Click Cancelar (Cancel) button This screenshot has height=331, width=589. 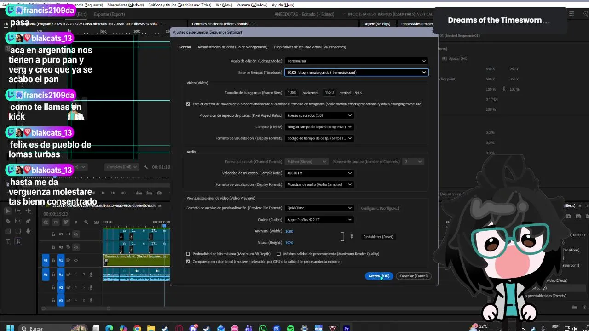pyautogui.click(x=414, y=276)
